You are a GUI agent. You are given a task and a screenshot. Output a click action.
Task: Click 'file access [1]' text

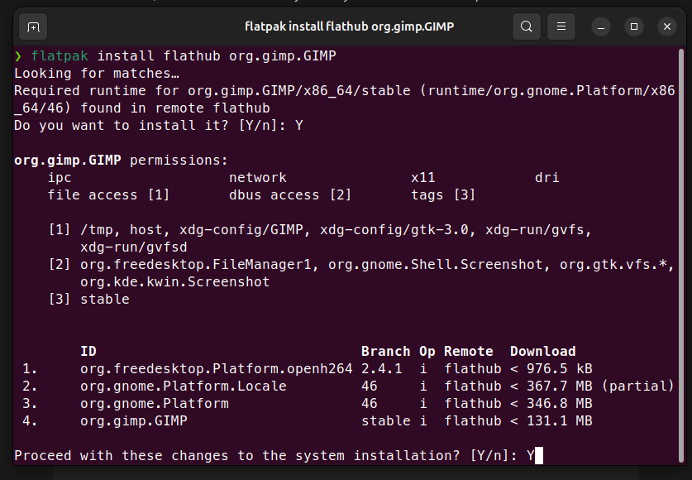[108, 195]
